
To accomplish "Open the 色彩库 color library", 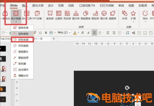I will click(67, 15).
